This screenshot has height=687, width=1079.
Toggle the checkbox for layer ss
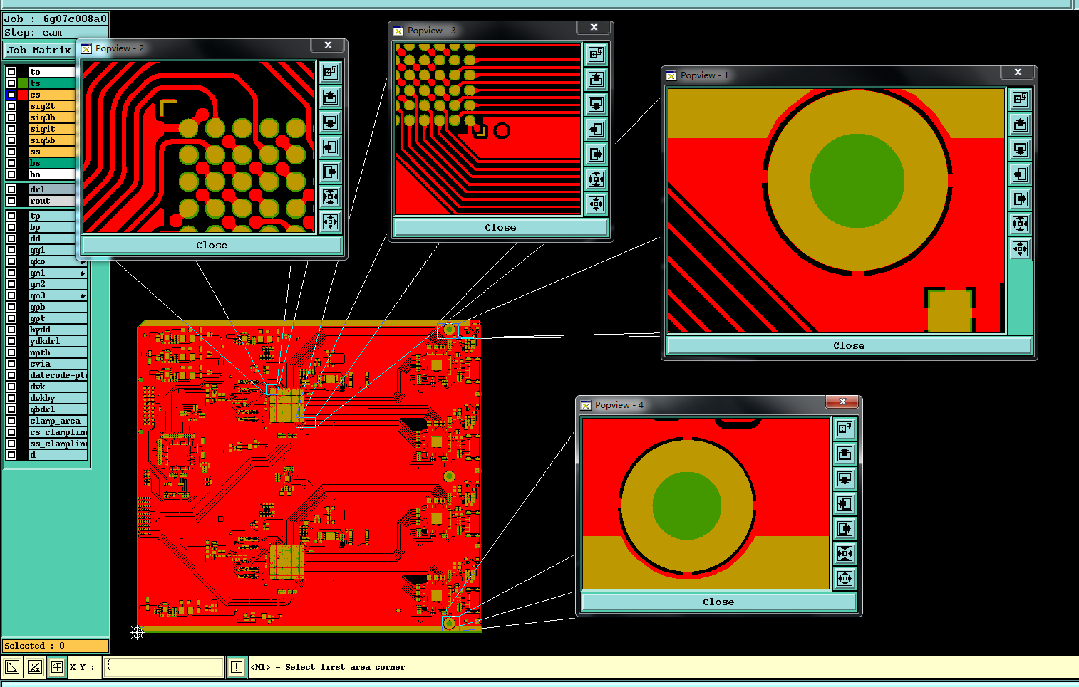click(x=11, y=152)
